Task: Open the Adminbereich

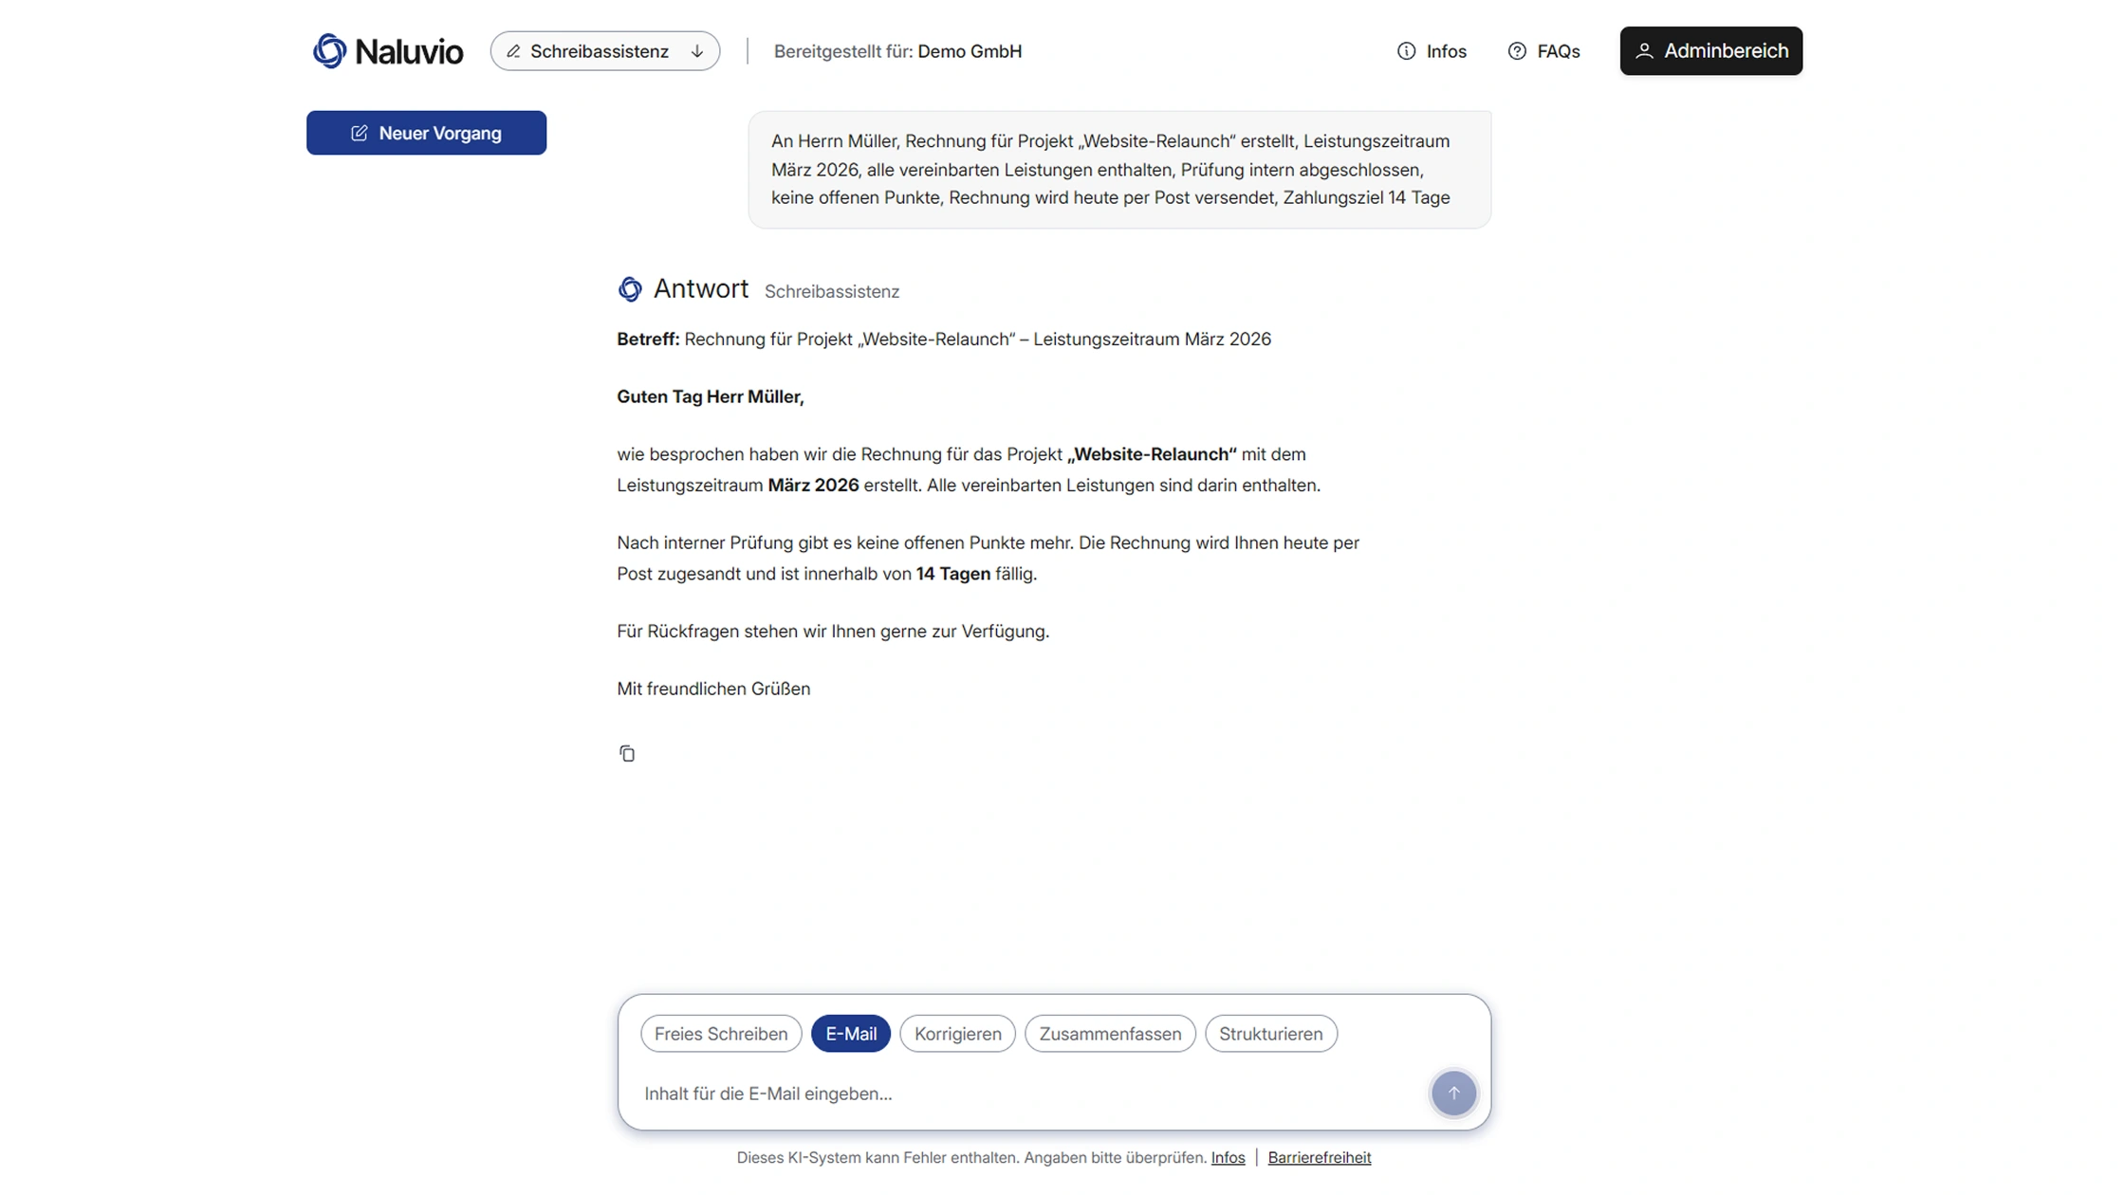Action: pyautogui.click(x=1710, y=51)
